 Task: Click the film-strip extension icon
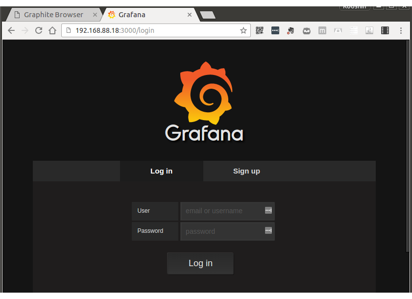pos(385,30)
